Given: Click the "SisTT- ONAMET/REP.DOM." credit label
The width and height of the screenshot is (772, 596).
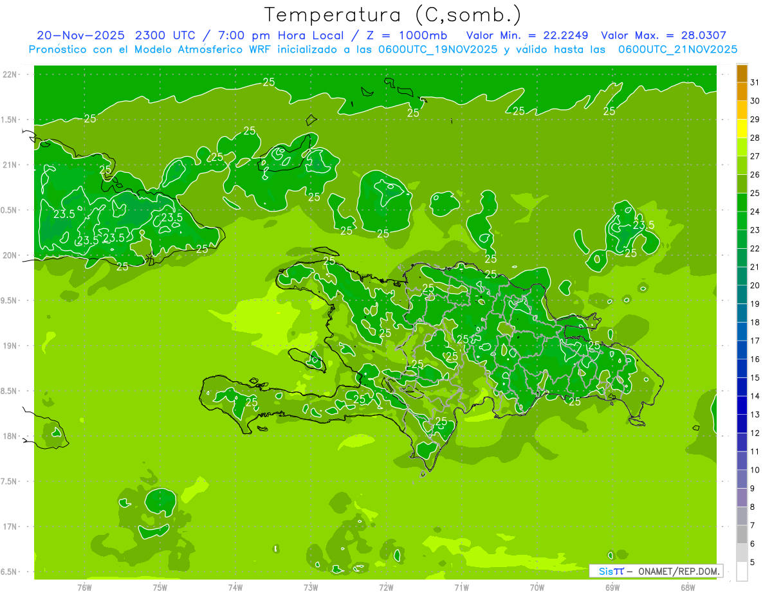Looking at the screenshot, I should click(x=657, y=571).
